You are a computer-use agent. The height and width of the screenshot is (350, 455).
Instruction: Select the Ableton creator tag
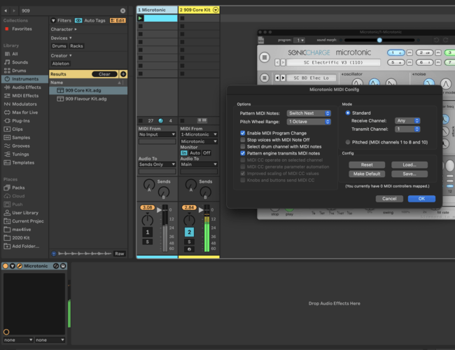(61, 64)
